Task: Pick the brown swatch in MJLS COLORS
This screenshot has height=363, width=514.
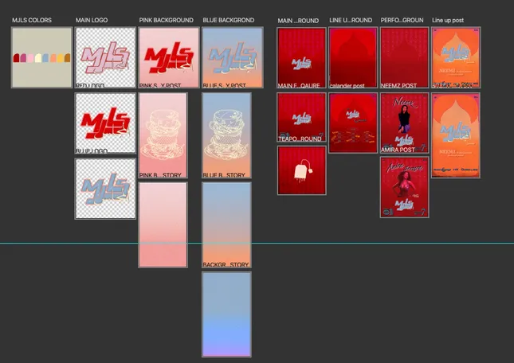Action: (x=67, y=58)
